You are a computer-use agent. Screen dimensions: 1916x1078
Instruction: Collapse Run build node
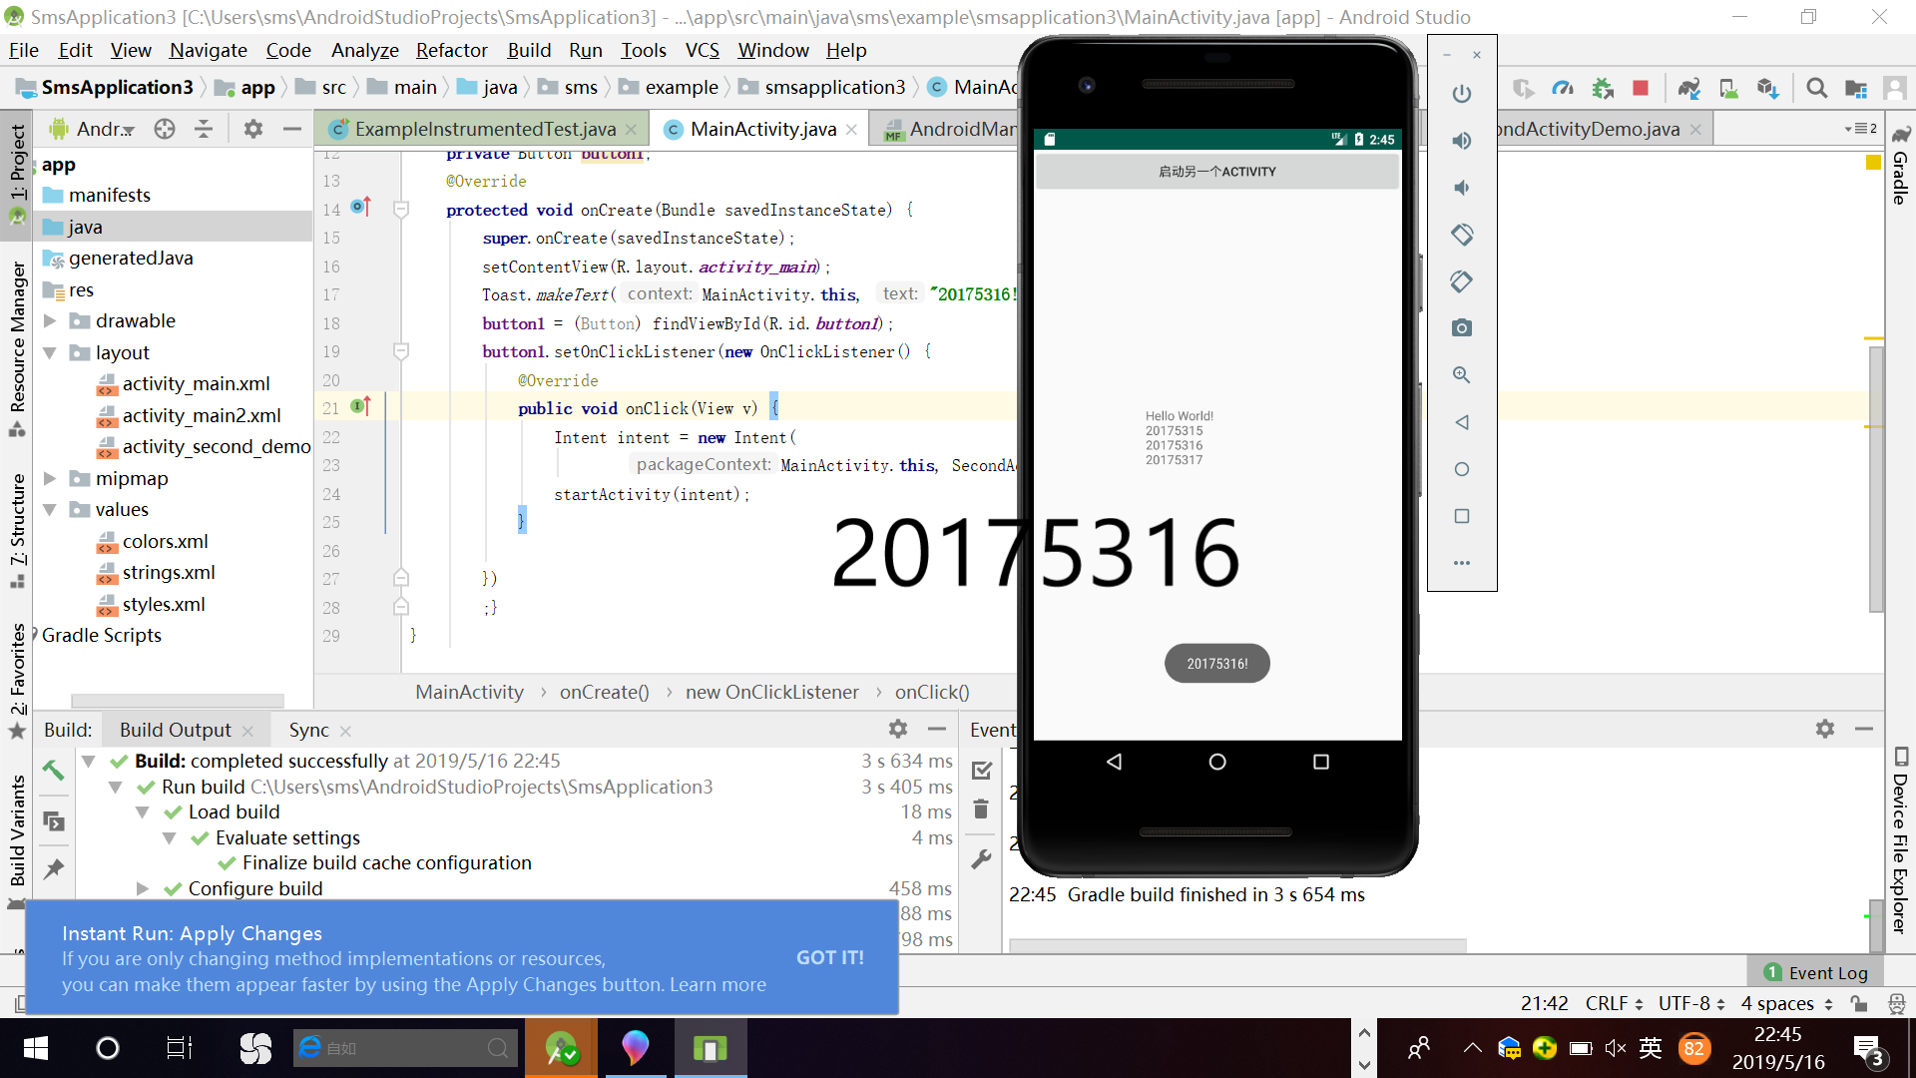116,787
